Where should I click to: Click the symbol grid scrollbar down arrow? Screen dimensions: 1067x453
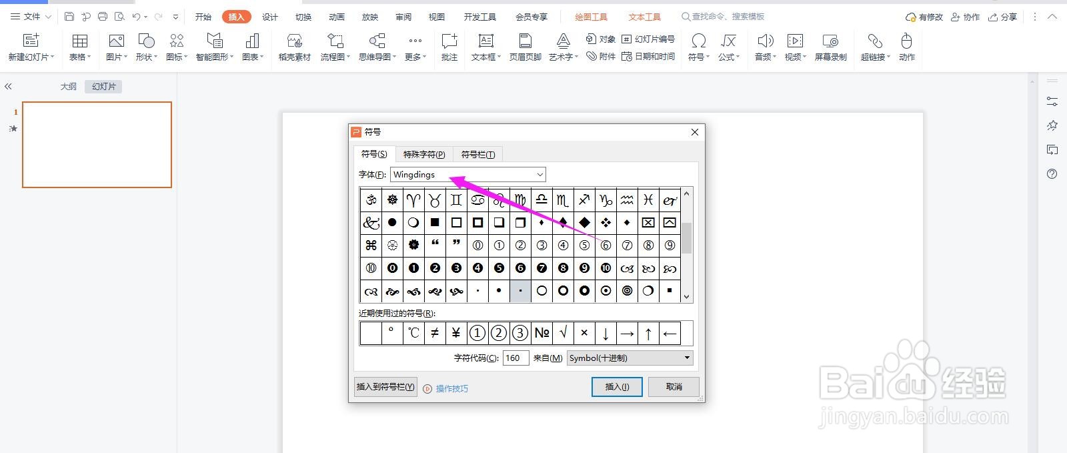point(687,297)
